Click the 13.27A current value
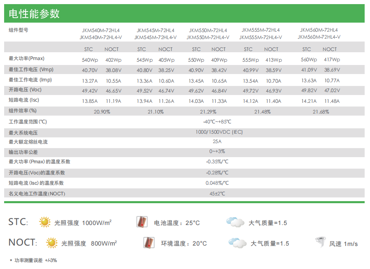The width and height of the screenshot is (370, 269). [90, 81]
